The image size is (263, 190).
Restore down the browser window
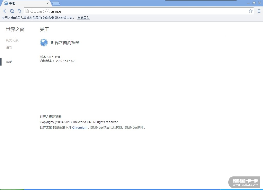254,3
